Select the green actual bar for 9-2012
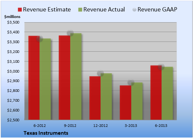Screen dimensions: 193x138 click(76, 77)
